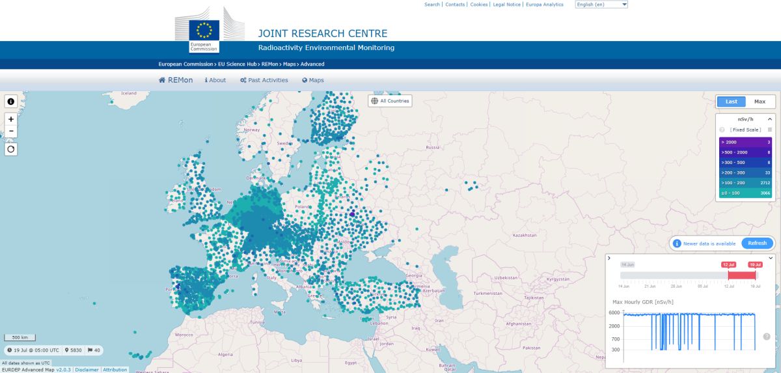781x373 pixels.
Task: Open the Europa Analytics link
Action: (x=545, y=5)
